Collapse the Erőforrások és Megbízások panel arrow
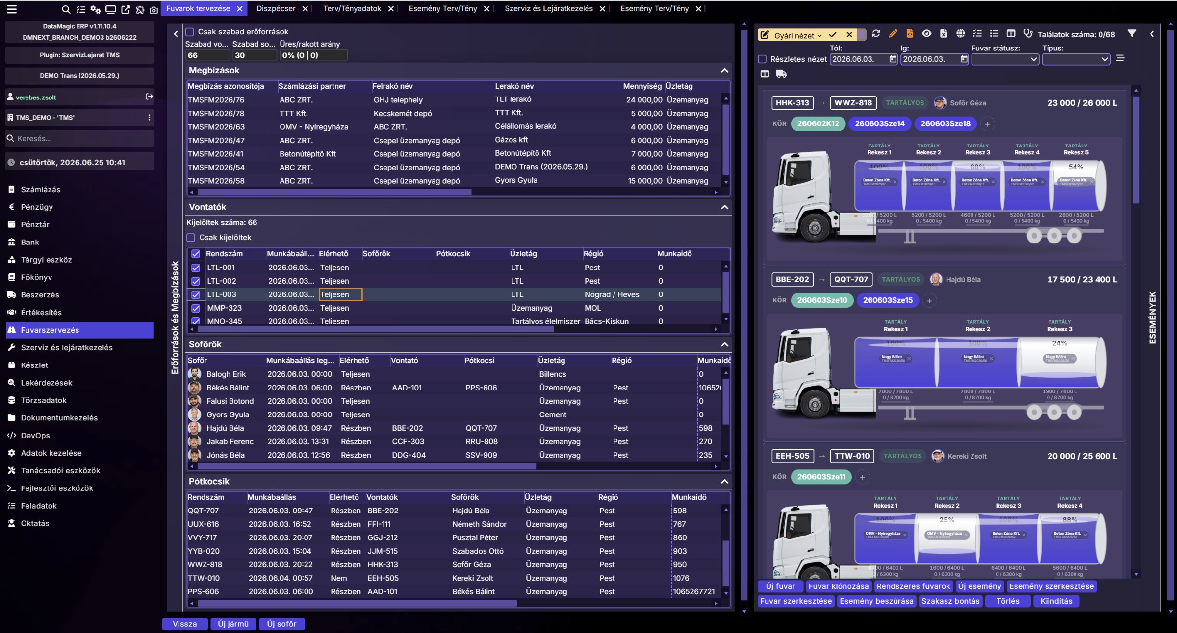This screenshot has width=1177, height=633. click(x=176, y=34)
